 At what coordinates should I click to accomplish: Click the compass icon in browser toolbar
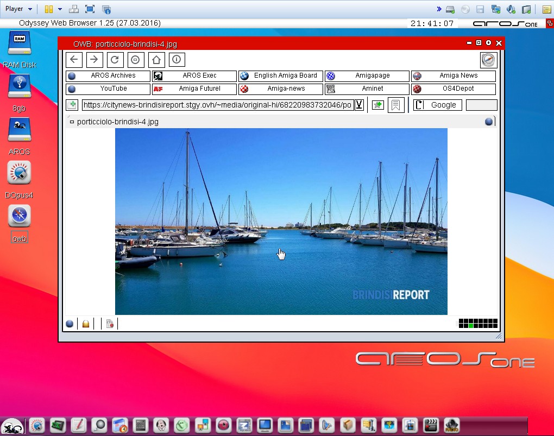[488, 60]
